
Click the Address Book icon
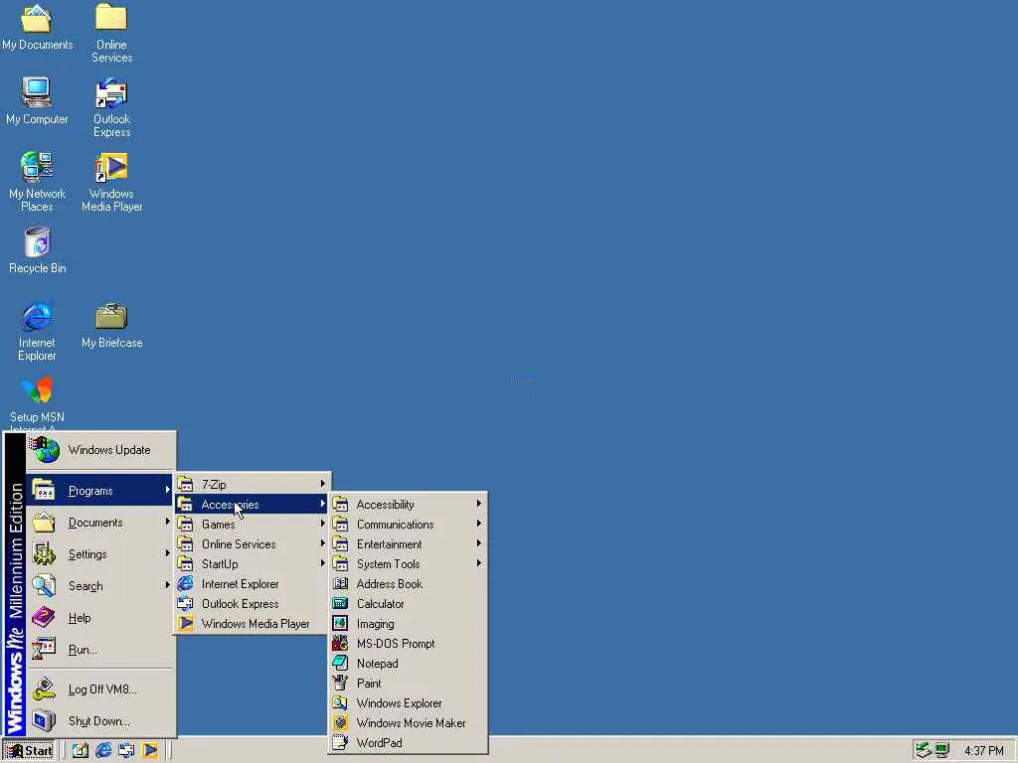[x=340, y=583]
